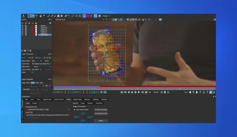Click the dashed-square surface bounds icon
The image size is (237, 137).
point(96,16)
